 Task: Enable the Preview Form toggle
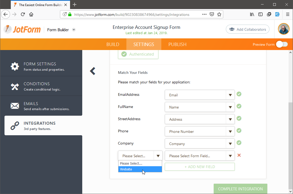(x=282, y=44)
